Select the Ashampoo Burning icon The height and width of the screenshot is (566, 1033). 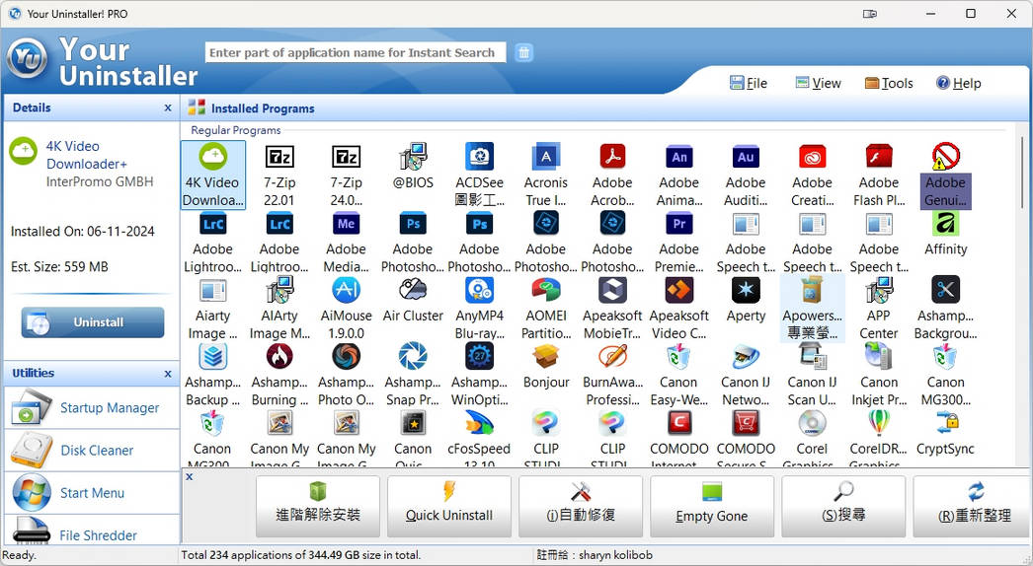click(279, 356)
